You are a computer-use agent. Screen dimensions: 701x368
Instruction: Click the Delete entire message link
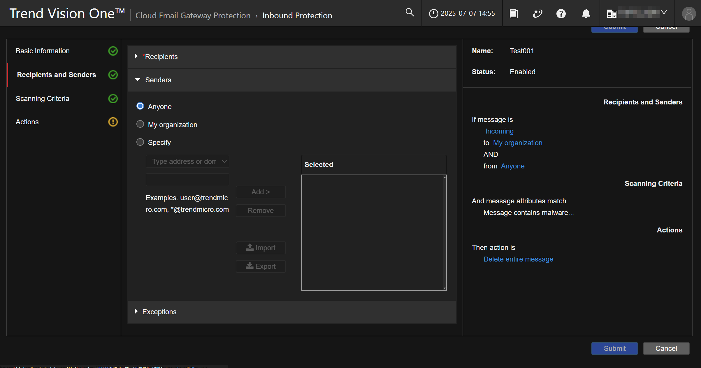[518, 259]
